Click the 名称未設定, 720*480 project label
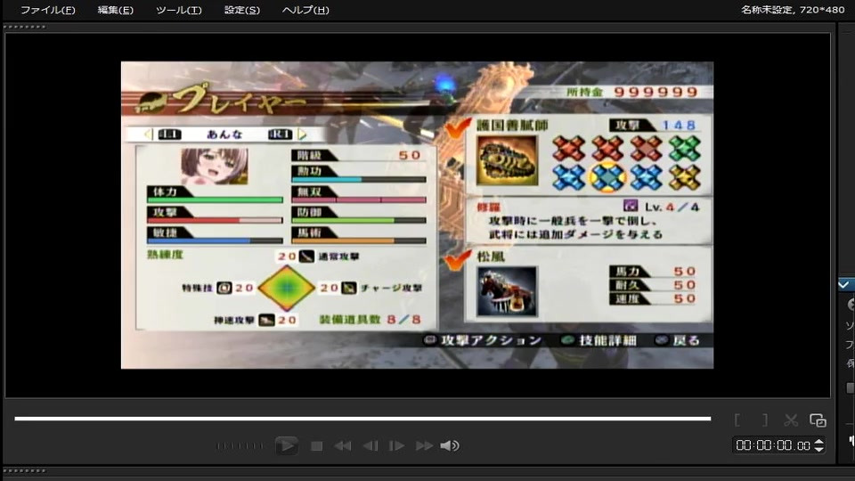The image size is (855, 481). tap(793, 10)
